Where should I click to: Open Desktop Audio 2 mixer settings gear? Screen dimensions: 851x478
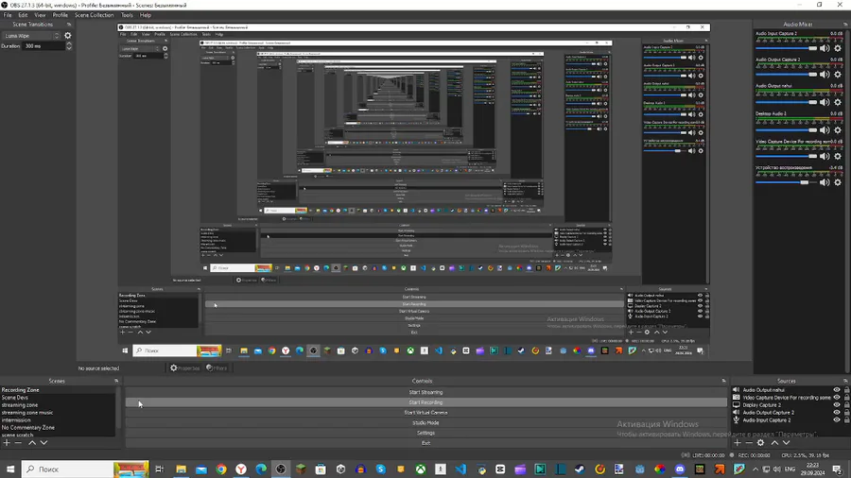(838, 130)
